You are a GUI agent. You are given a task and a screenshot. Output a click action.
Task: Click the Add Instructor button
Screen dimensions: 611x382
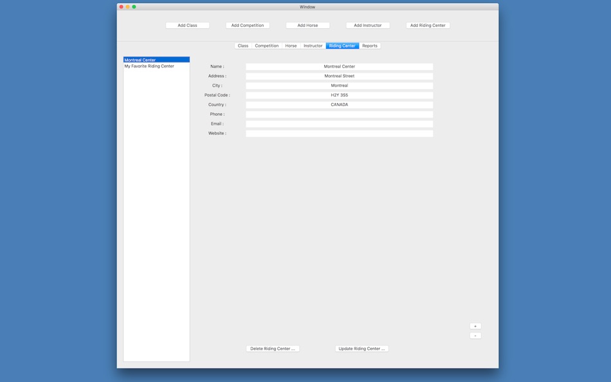(x=368, y=25)
